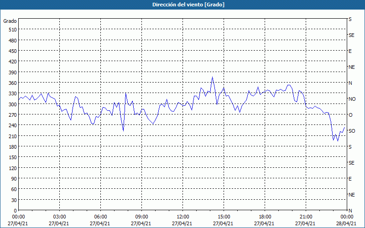
Task: Select the 240 degree axis label
Action: coord(13,125)
